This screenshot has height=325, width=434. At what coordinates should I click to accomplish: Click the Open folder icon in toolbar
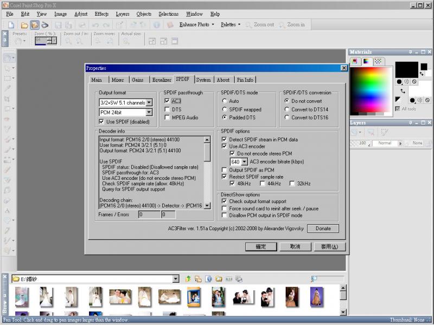[x=24, y=25]
